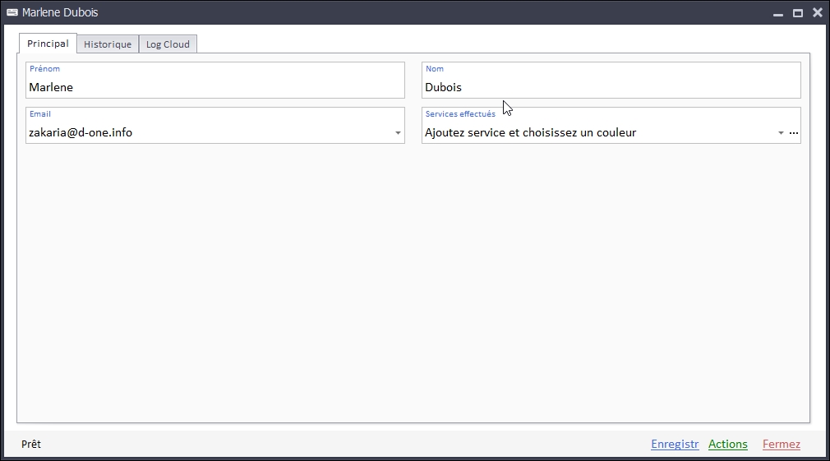Click the Enregistr link to save
The width and height of the screenshot is (830, 461).
(x=675, y=445)
